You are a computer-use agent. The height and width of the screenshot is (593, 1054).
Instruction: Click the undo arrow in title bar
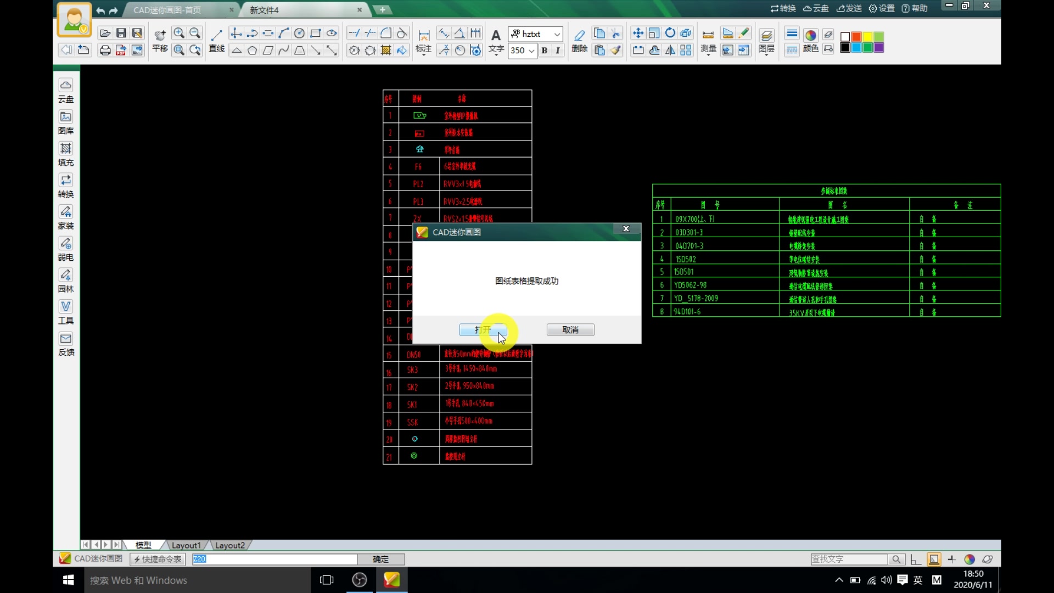(x=100, y=10)
